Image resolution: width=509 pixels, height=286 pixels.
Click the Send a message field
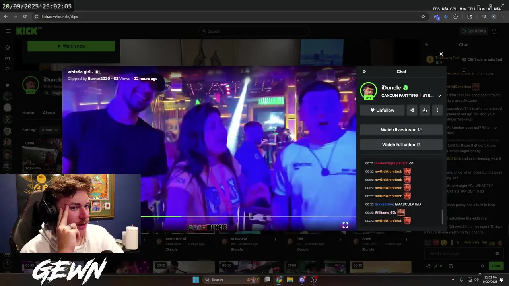(x=459, y=253)
